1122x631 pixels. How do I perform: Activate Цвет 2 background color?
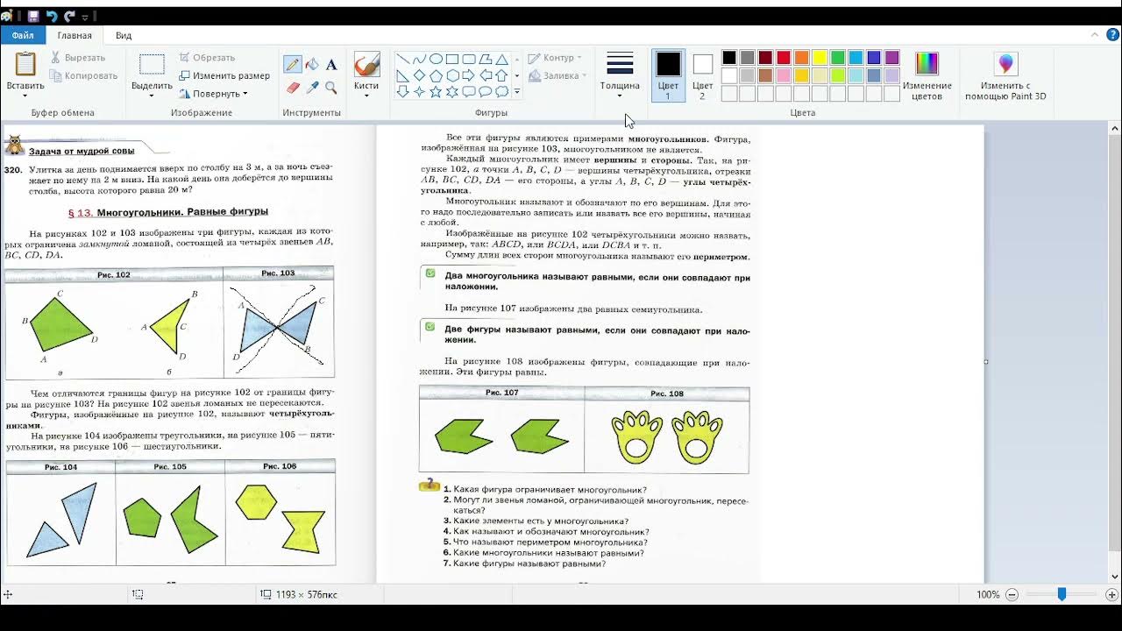point(703,75)
